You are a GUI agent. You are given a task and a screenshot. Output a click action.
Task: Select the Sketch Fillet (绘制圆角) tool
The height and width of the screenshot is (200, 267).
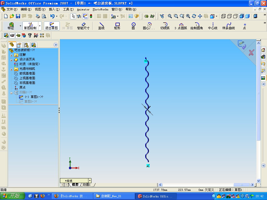[x=197, y=26]
